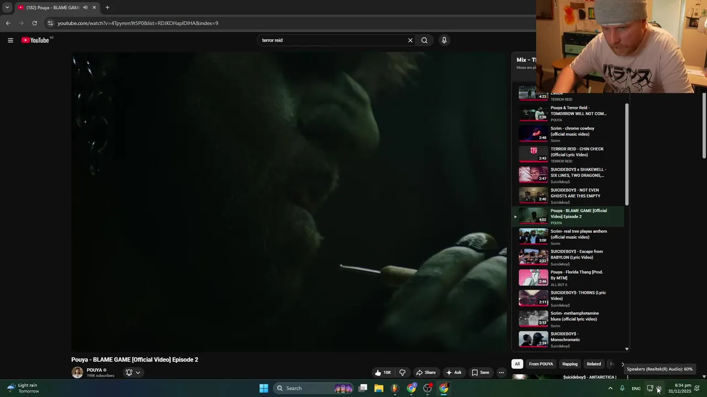Go to the YouTube home logo
The width and height of the screenshot is (707, 397).
tap(36, 40)
